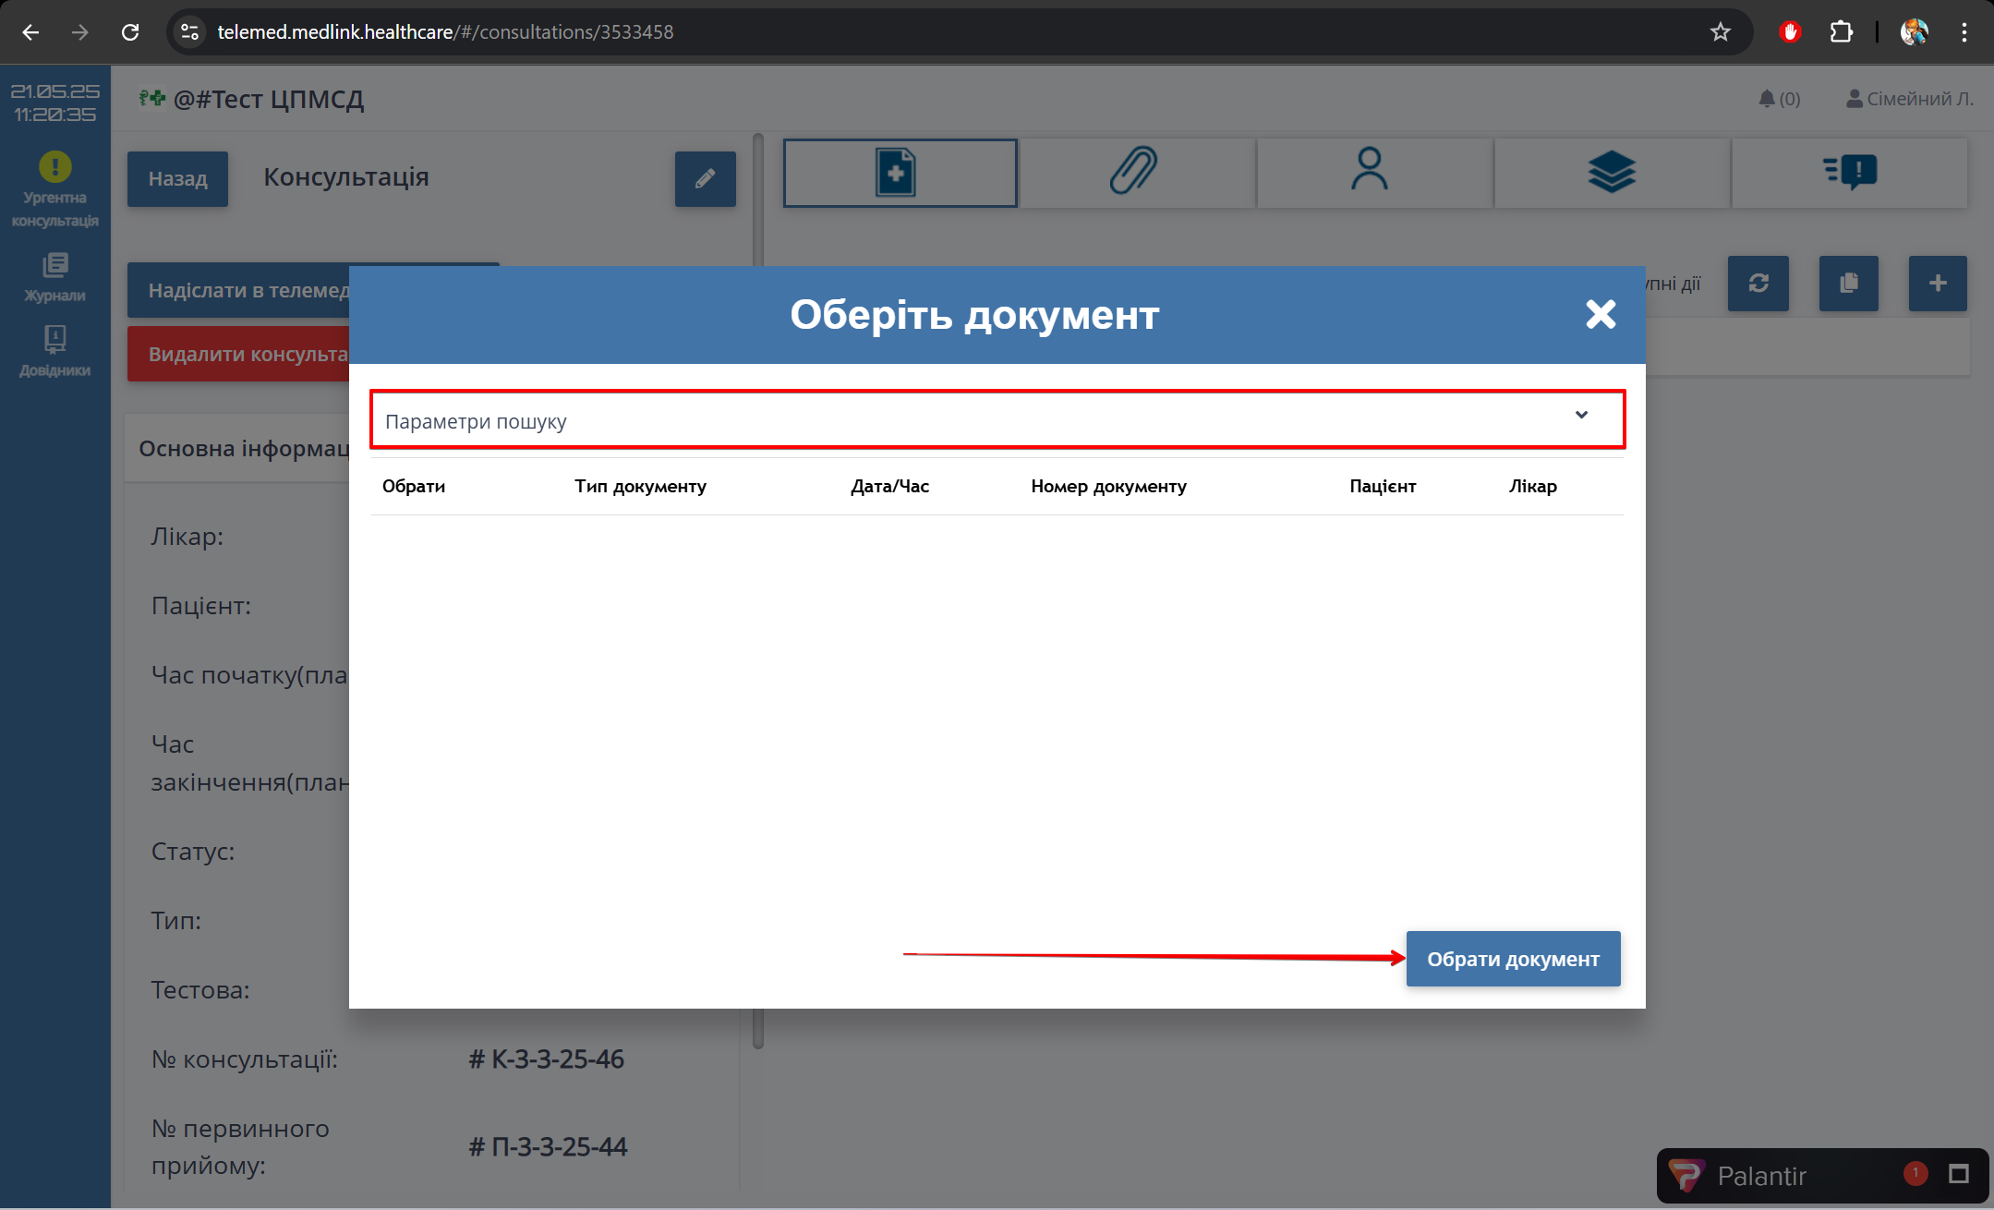Click the 'Обрати документ' button

tap(1512, 959)
